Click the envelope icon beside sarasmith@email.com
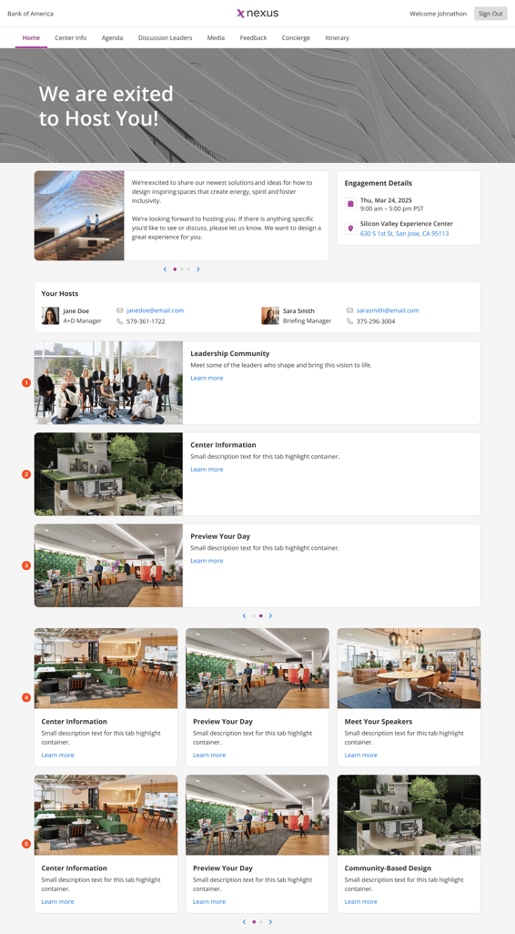Image resolution: width=515 pixels, height=934 pixels. pyautogui.click(x=350, y=310)
